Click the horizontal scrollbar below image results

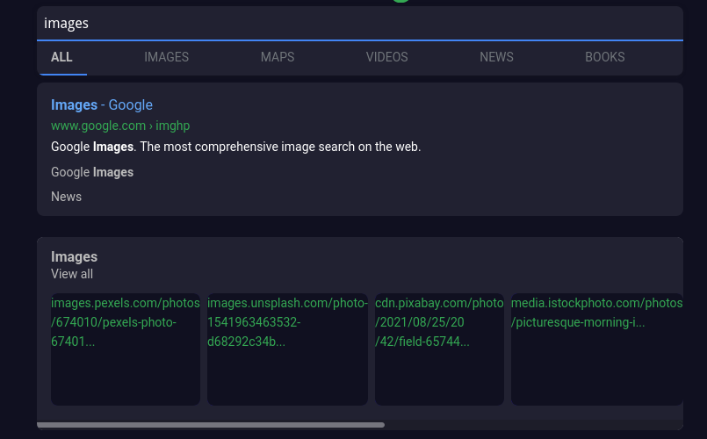(211, 425)
